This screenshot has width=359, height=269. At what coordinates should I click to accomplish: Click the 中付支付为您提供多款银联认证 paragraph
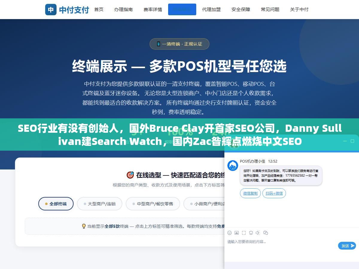coord(180,98)
